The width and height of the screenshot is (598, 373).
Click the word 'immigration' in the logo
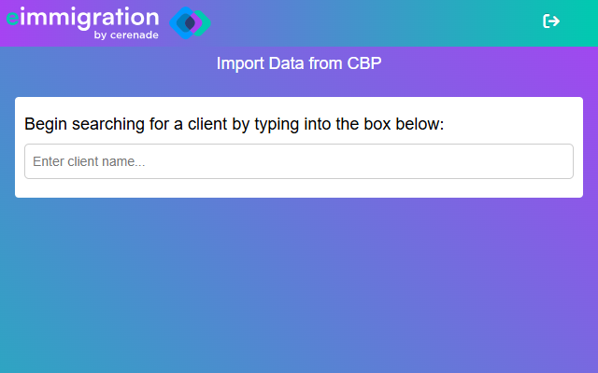pos(90,18)
